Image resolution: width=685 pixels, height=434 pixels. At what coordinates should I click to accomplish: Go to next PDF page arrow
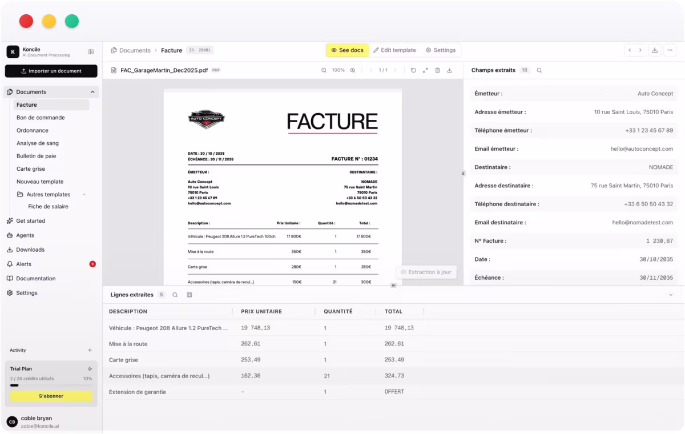[x=395, y=70]
